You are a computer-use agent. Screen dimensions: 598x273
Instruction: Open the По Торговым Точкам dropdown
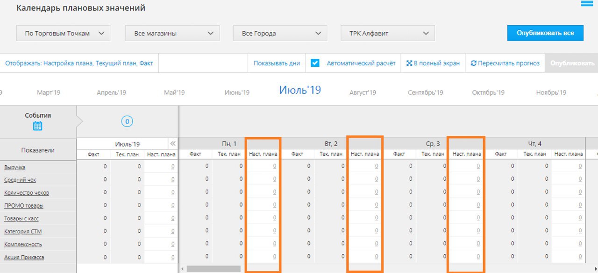coord(63,33)
